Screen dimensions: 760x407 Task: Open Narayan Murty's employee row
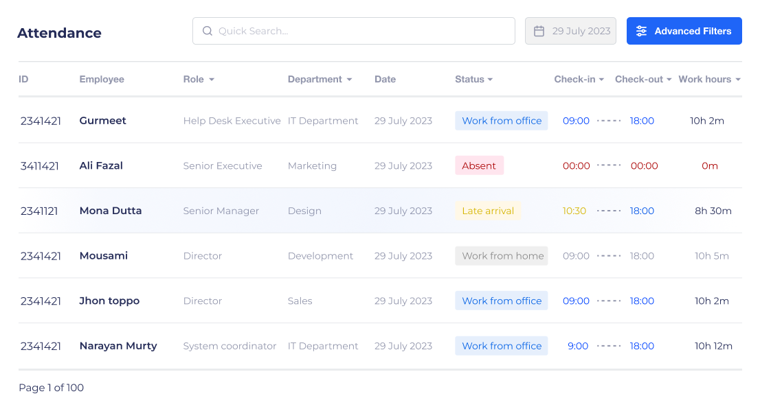pyautogui.click(x=118, y=346)
